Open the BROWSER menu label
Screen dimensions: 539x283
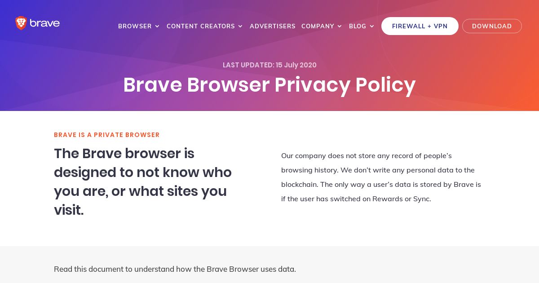(135, 26)
